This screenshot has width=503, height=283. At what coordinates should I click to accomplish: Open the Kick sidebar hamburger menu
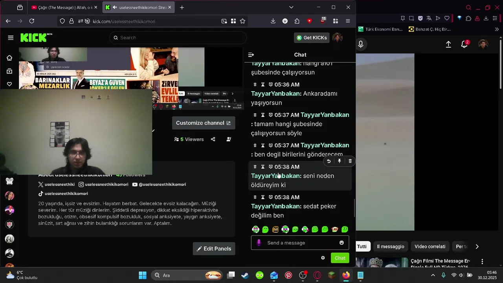click(x=11, y=38)
